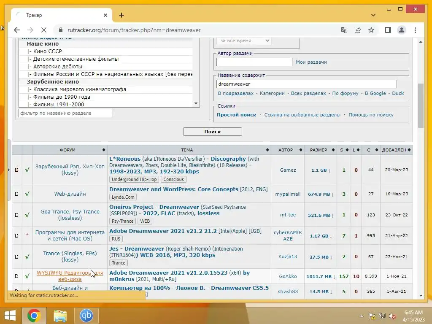Toggle Chrome side panel
The width and height of the screenshot is (432, 324).
[388, 30]
